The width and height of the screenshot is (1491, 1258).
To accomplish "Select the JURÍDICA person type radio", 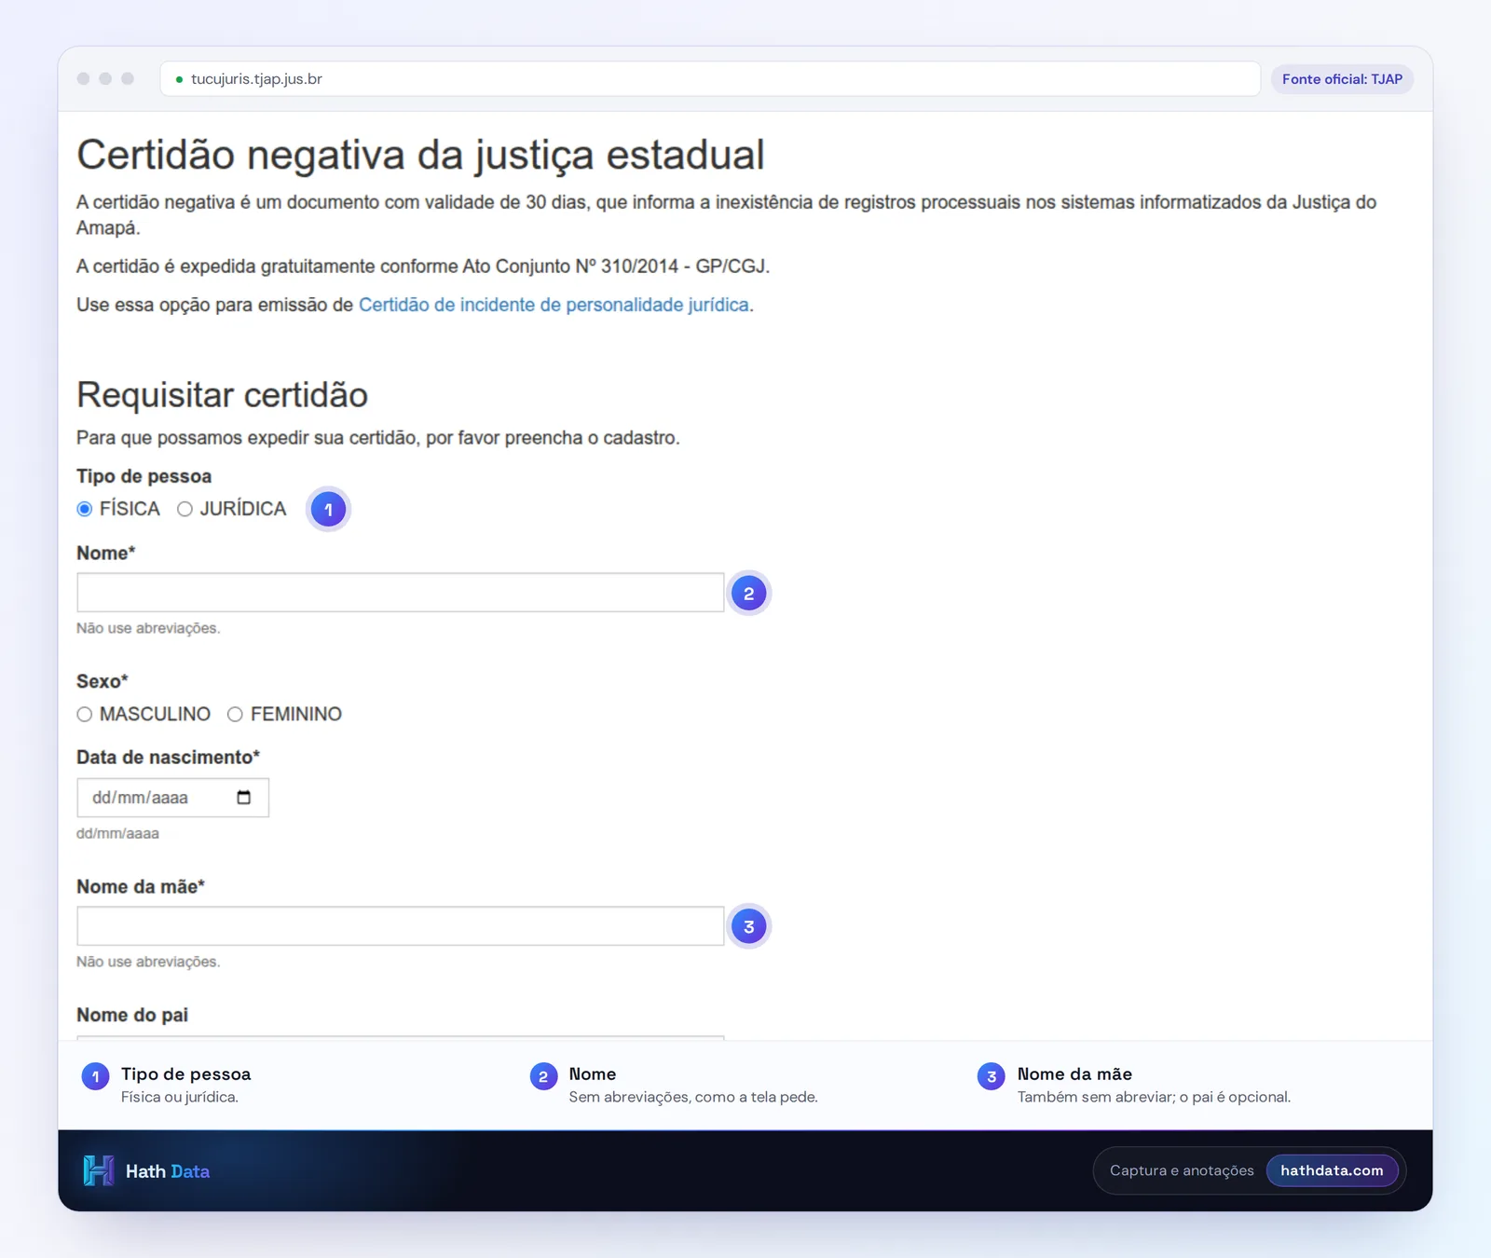I will [x=185, y=509].
